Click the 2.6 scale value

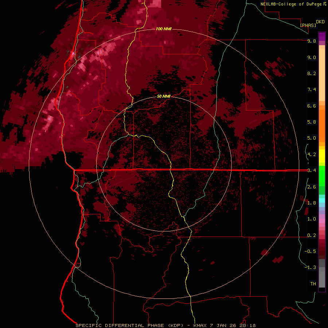[x=312, y=187]
